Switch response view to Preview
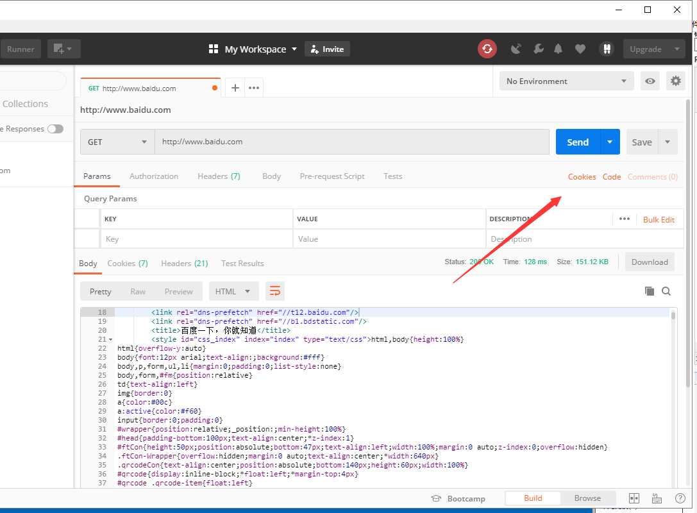Viewport: 697px width, 513px height. coord(179,291)
